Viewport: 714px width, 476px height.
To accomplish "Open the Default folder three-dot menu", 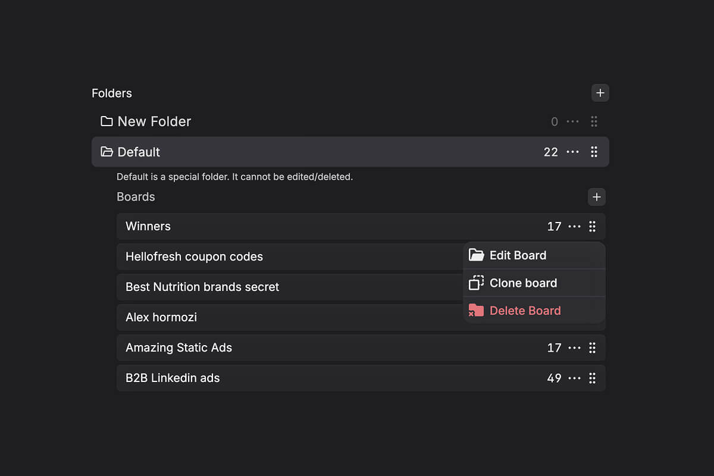I will coord(572,152).
